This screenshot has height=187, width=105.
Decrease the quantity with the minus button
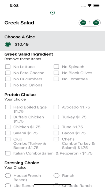pyautogui.click(x=83, y=23)
